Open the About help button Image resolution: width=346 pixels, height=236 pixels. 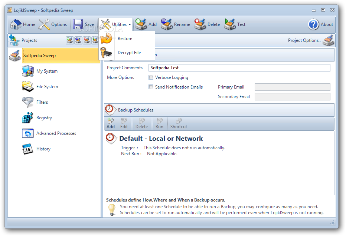coord(320,24)
